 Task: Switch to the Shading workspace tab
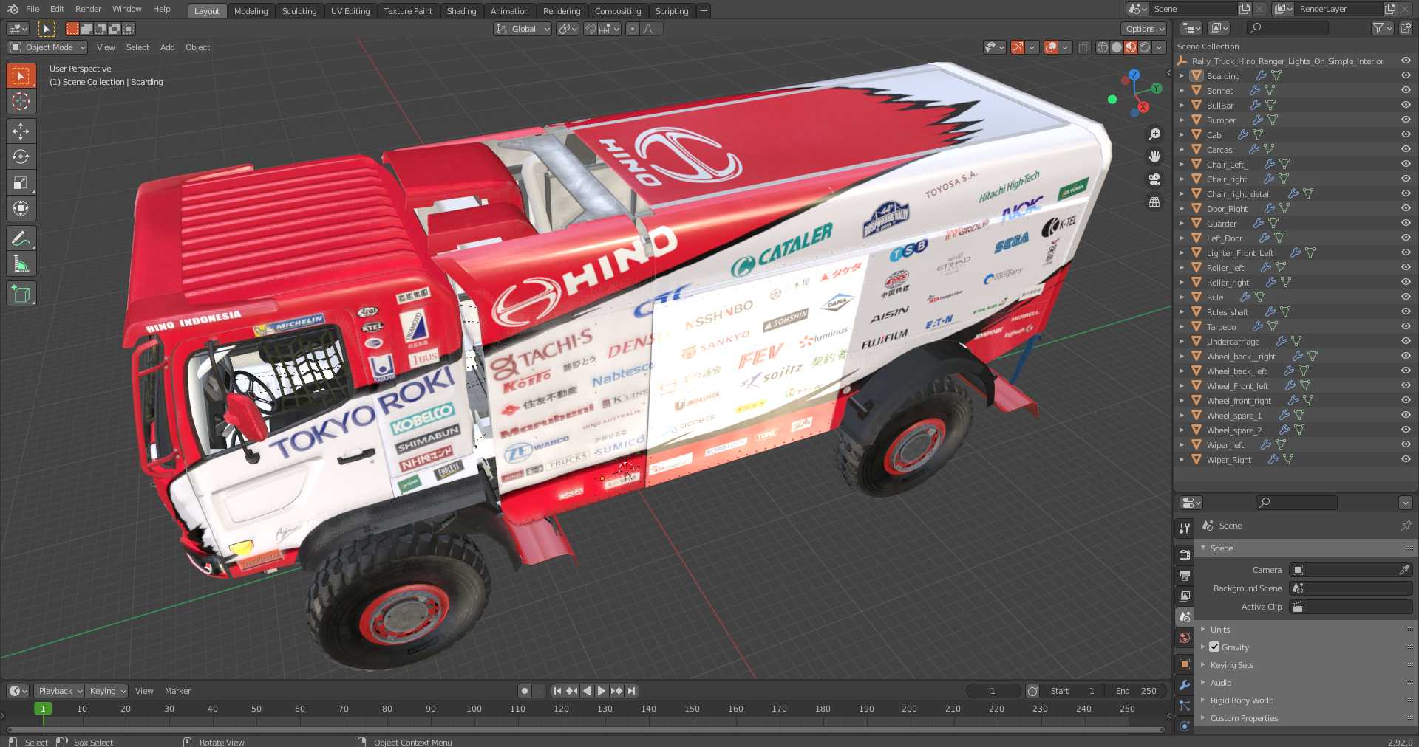(461, 11)
